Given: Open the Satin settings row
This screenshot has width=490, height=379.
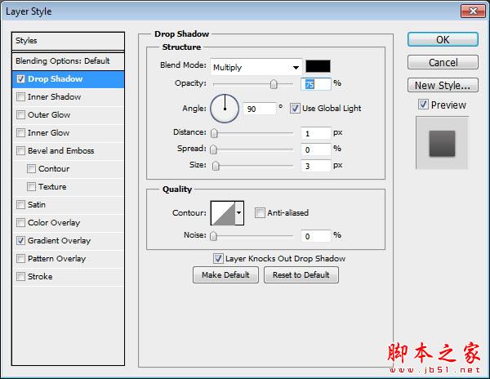Looking at the screenshot, I should [x=68, y=205].
